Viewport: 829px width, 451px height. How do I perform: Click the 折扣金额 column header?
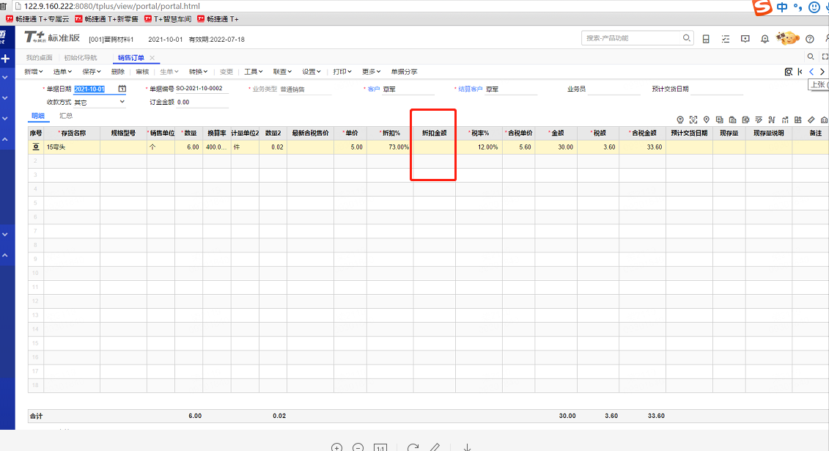(x=434, y=133)
